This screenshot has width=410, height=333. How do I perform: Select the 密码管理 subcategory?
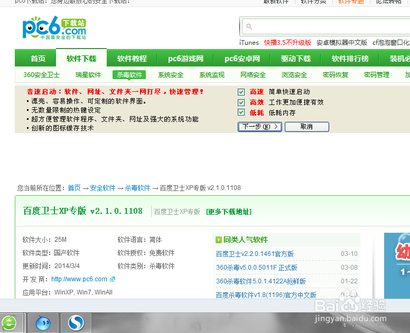point(377,75)
